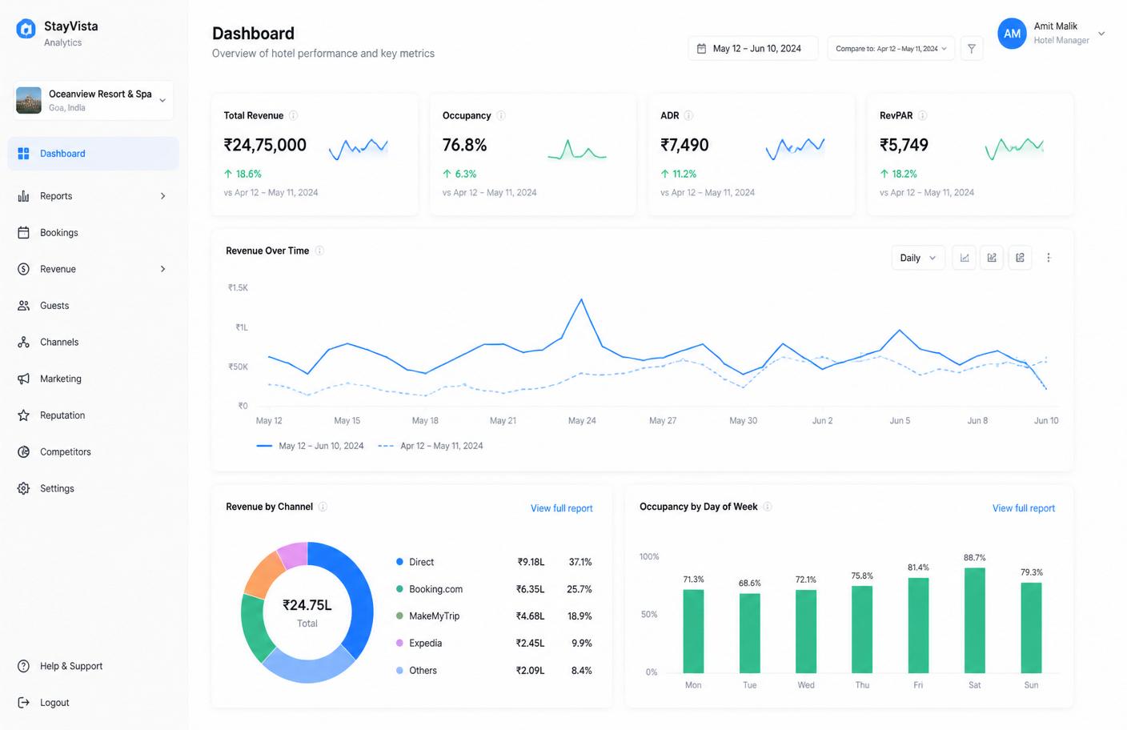
Task: Click the Saturday occupancy bar
Action: pyautogui.click(x=974, y=620)
